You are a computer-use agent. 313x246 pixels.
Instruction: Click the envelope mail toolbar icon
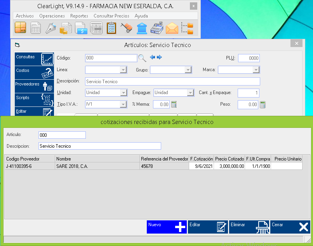[x=172, y=28]
